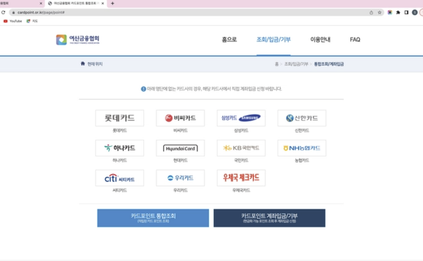Open the YouTube bookmark
Image resolution: width=423 pixels, height=261 pixels.
click(x=13, y=21)
